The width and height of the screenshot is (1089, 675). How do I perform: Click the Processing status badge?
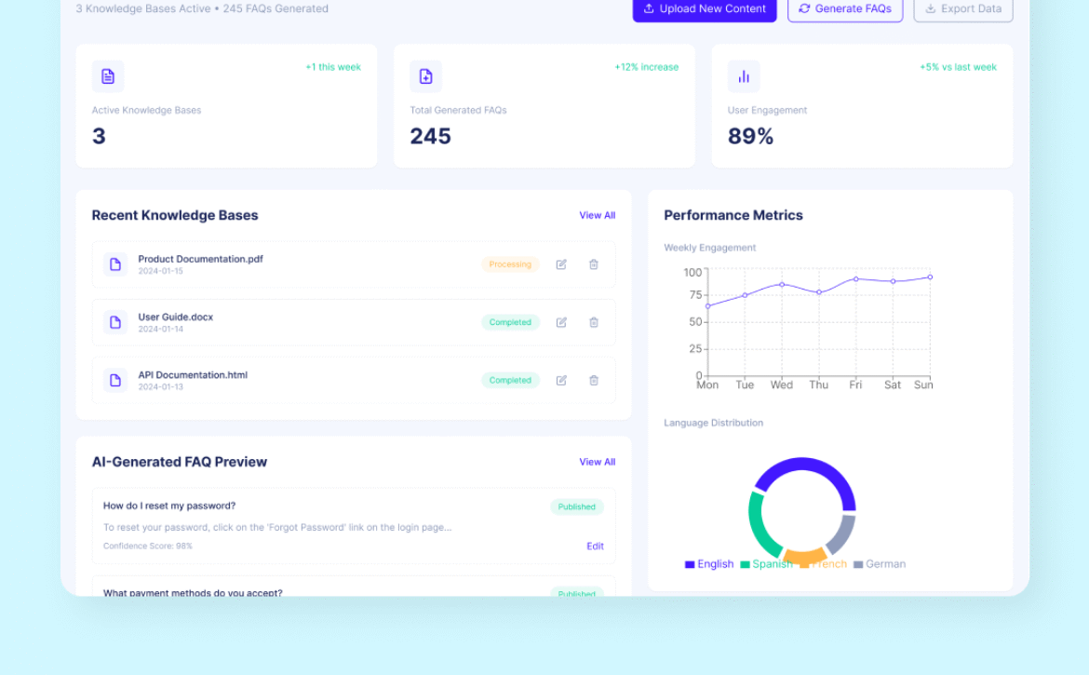pos(510,264)
